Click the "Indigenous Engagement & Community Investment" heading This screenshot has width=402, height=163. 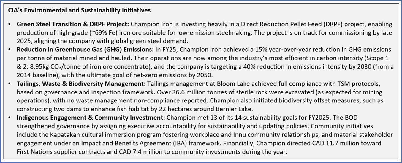click(x=91, y=118)
